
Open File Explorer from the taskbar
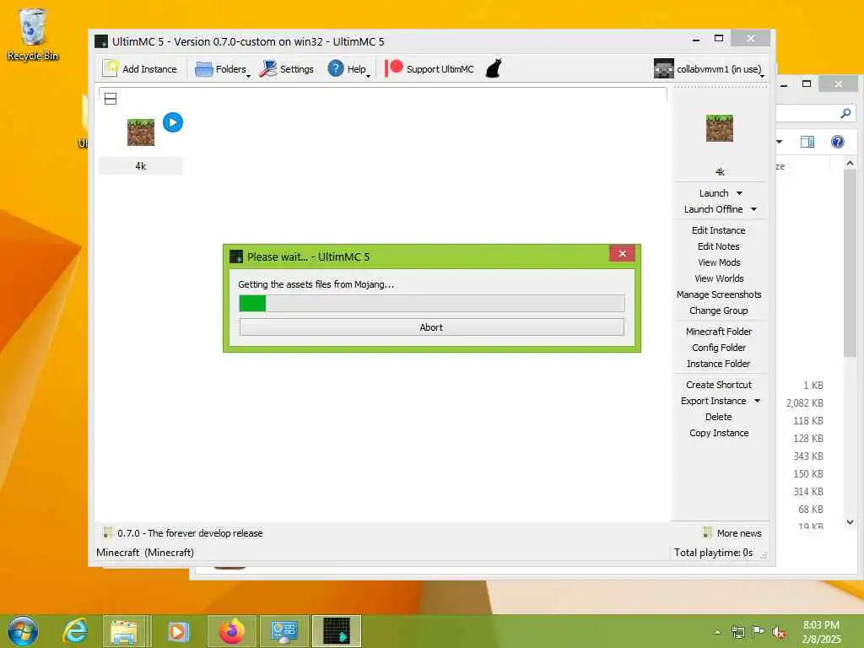tap(125, 631)
